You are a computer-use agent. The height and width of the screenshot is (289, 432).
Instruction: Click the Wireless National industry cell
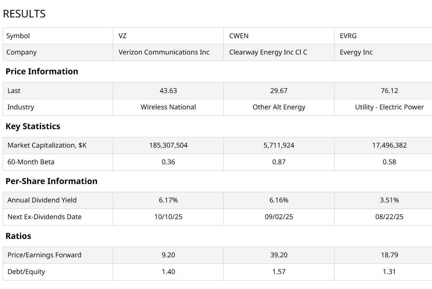[168, 107]
